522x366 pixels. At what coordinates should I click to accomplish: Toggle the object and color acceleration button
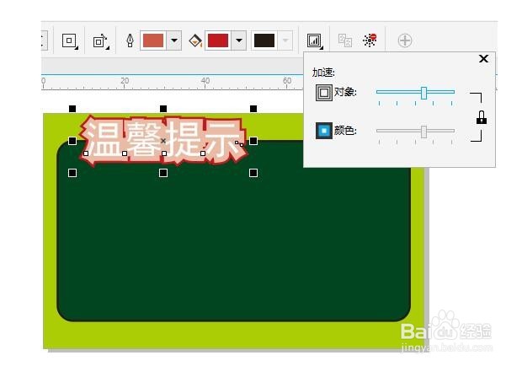pyautogui.click(x=315, y=41)
